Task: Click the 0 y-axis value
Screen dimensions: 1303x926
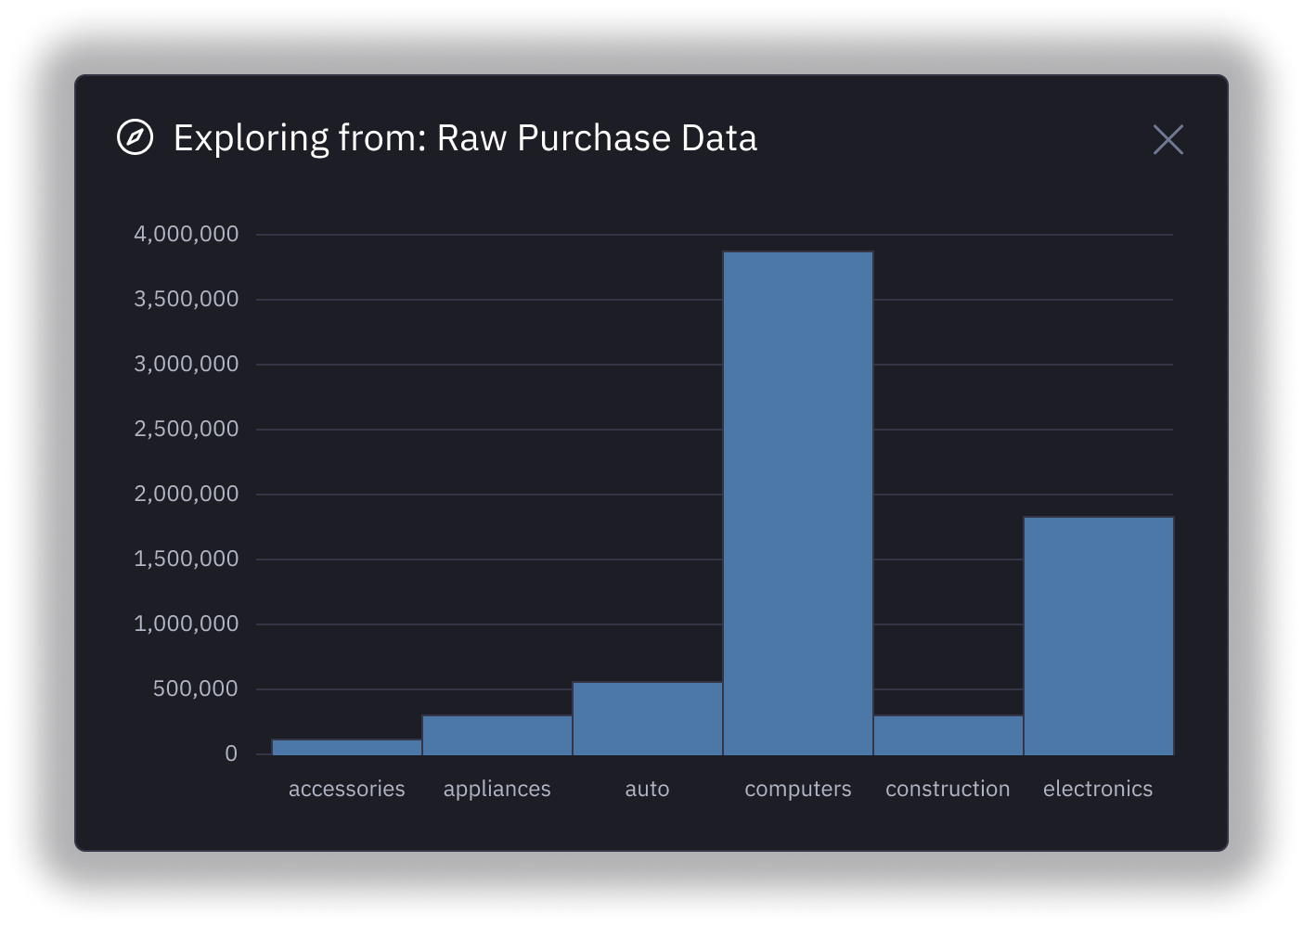Action: pyautogui.click(x=231, y=753)
